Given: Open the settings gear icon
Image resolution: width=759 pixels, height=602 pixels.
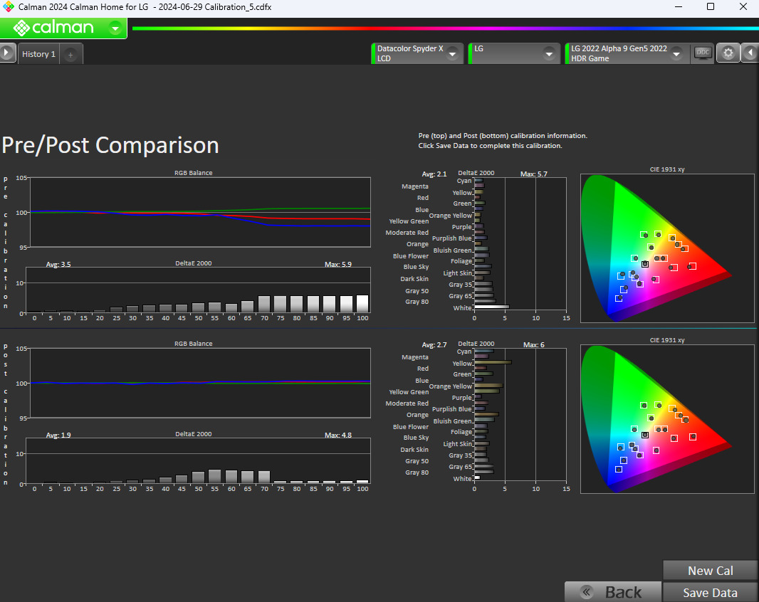Looking at the screenshot, I should 728,53.
